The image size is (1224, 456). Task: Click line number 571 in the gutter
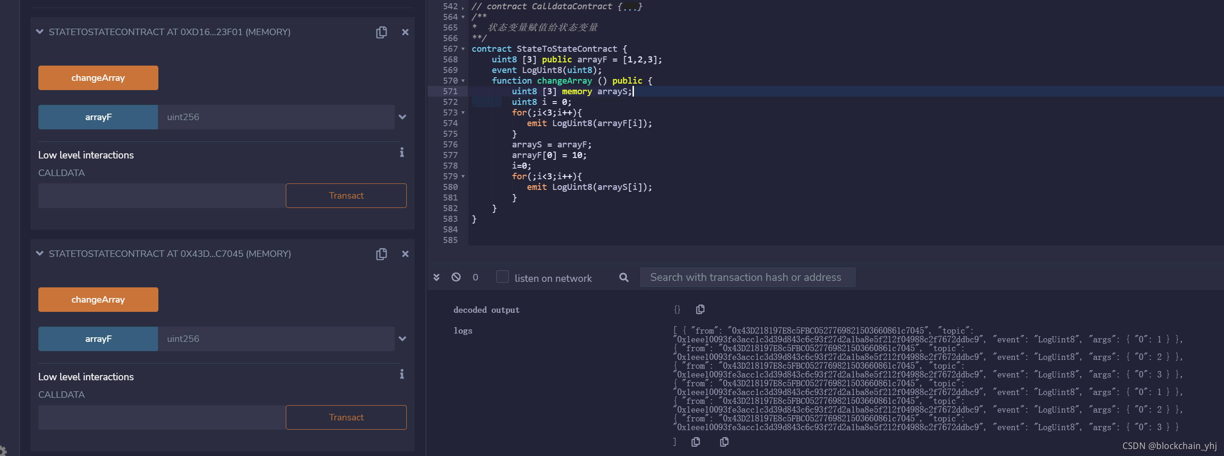pyautogui.click(x=450, y=91)
